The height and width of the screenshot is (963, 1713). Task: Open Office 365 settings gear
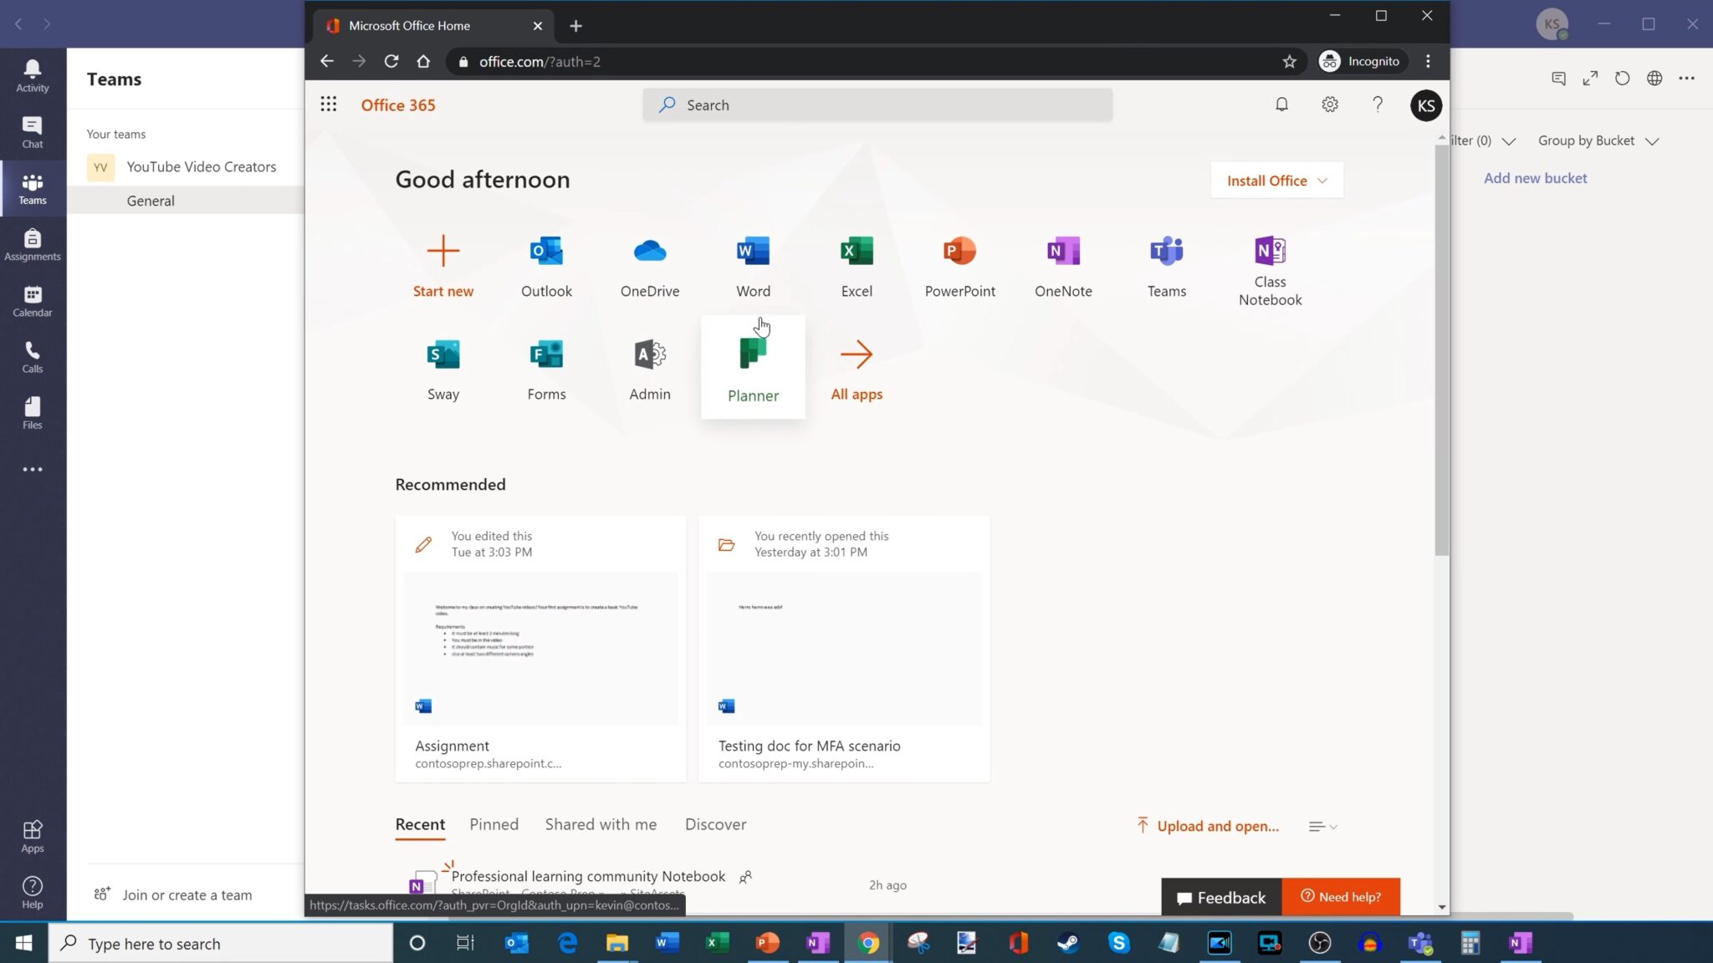click(1329, 104)
